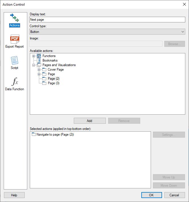
Task: Click the Bookmarks ribbon icon in tree
Action: (x=39, y=60)
